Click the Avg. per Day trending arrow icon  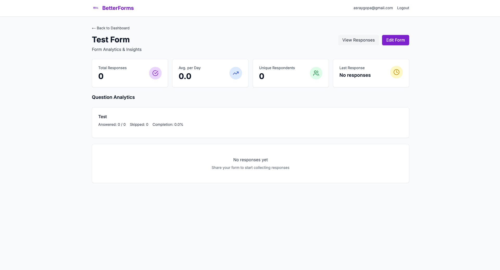(235, 73)
